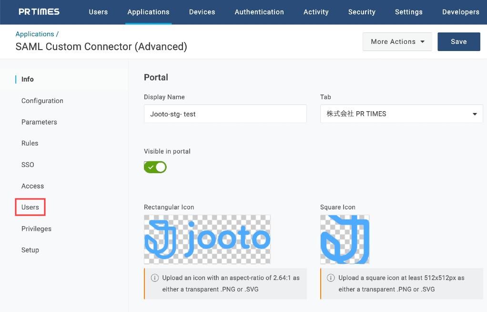487x312 pixels.
Task: Toggle the Visible in portal switch
Action: (155, 167)
